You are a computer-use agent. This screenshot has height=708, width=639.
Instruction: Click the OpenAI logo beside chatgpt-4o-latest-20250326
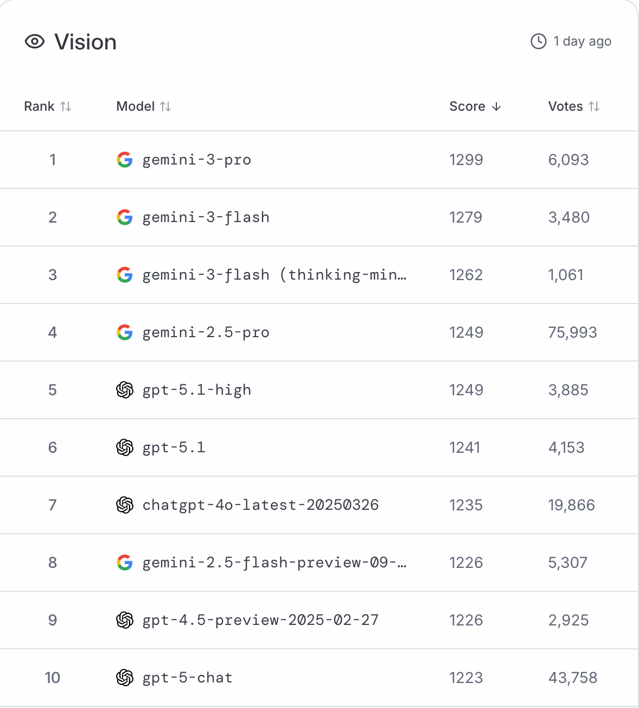[125, 505]
